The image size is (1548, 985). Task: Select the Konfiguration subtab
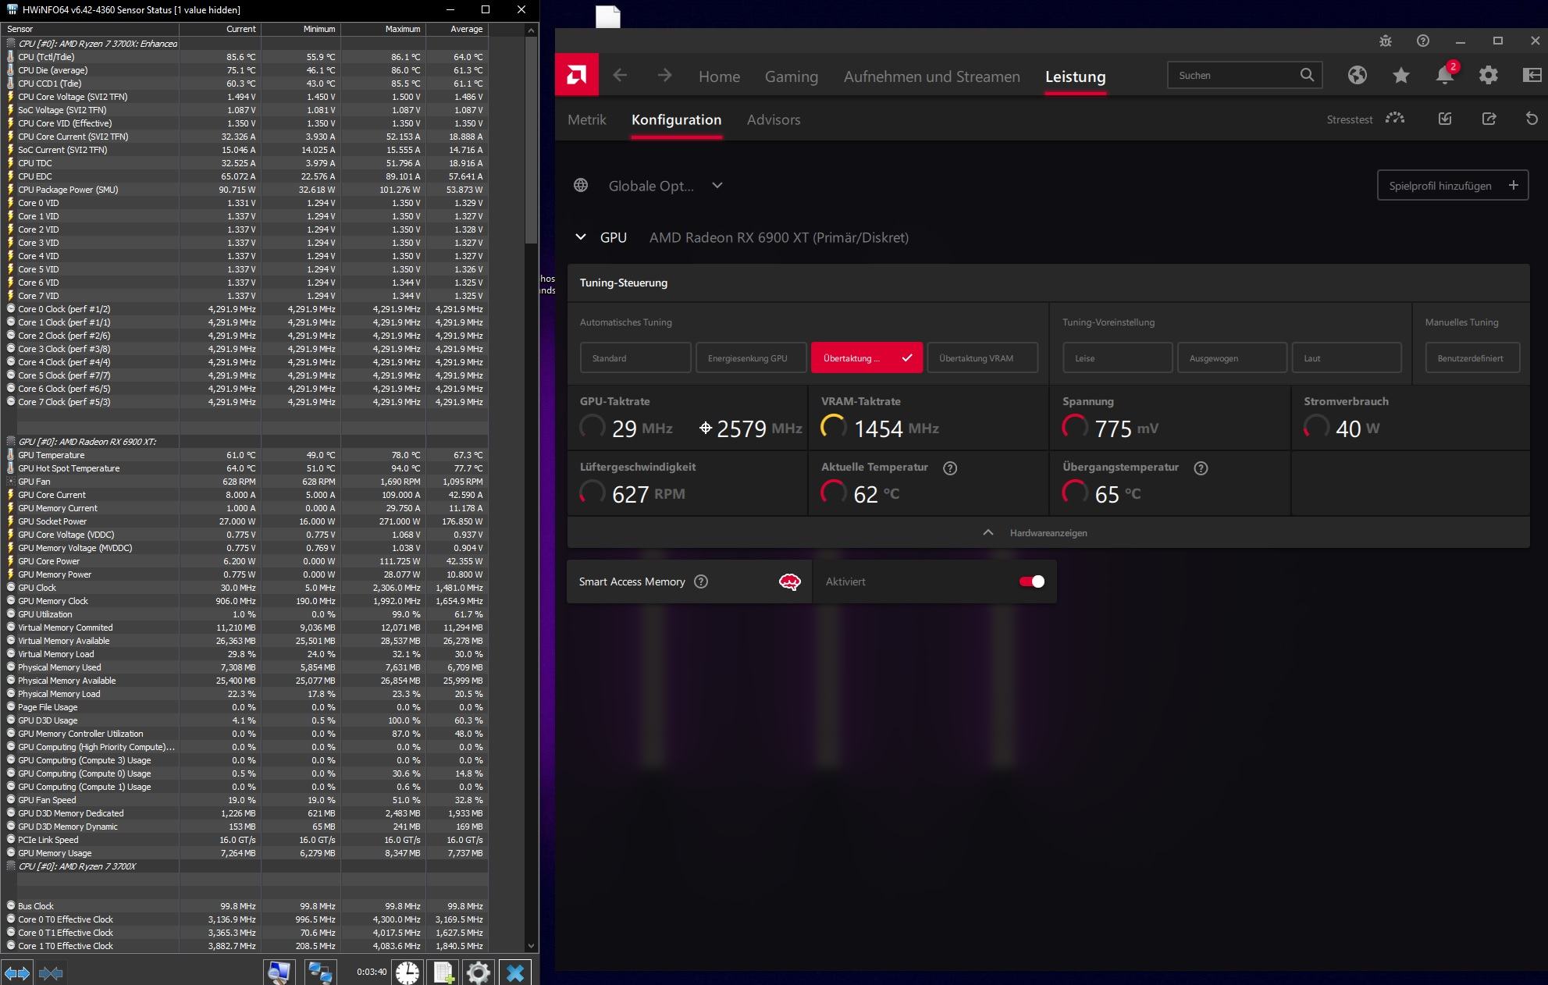676,119
